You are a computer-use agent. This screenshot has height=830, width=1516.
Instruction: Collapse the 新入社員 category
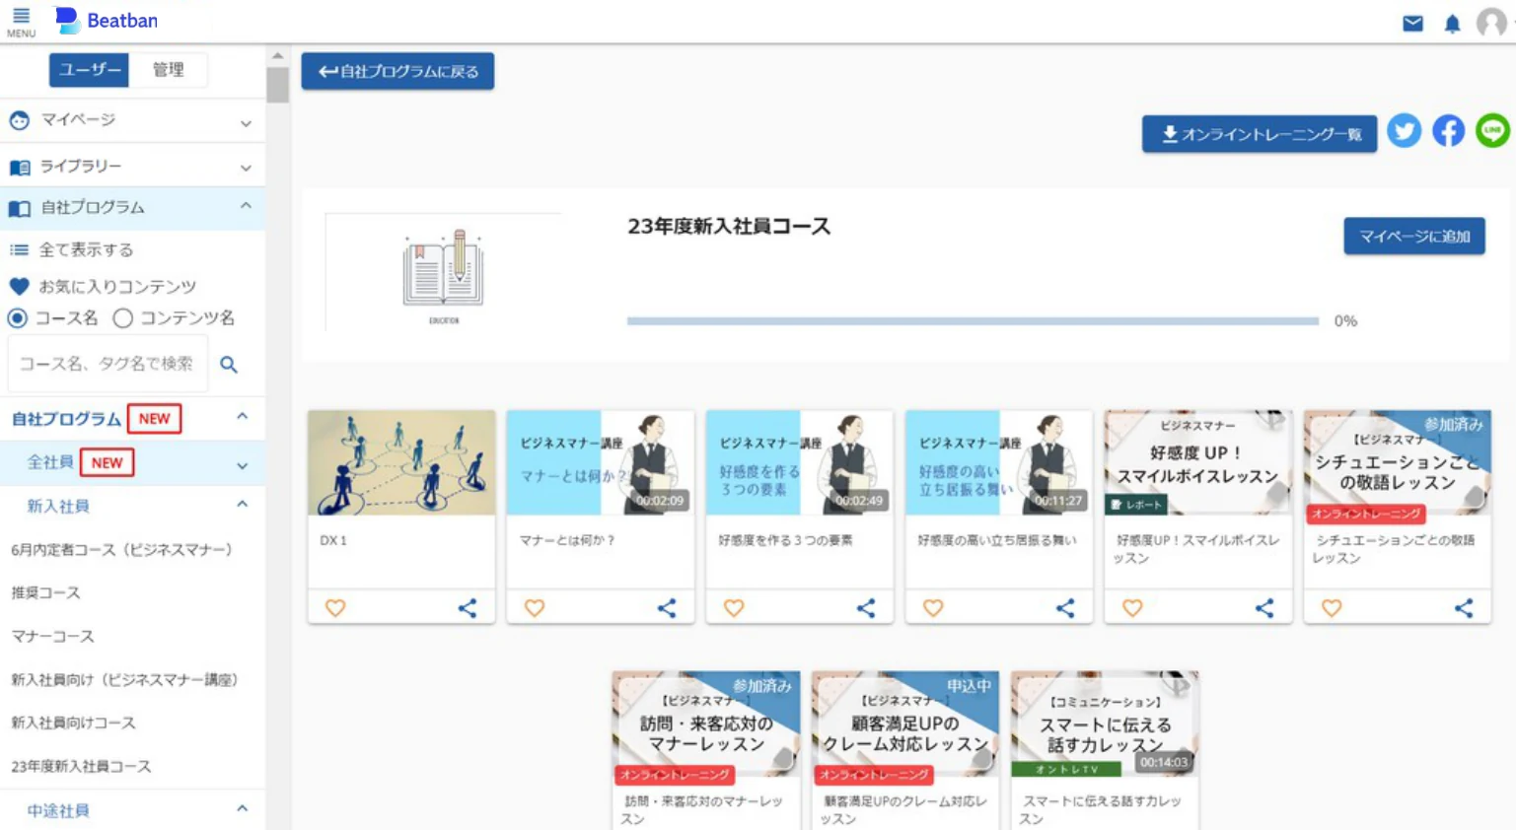tap(243, 505)
